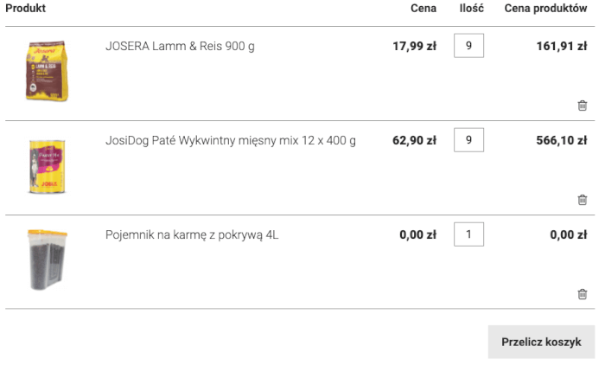
Task: Click the Cena produktów column header
Action: coord(545,9)
